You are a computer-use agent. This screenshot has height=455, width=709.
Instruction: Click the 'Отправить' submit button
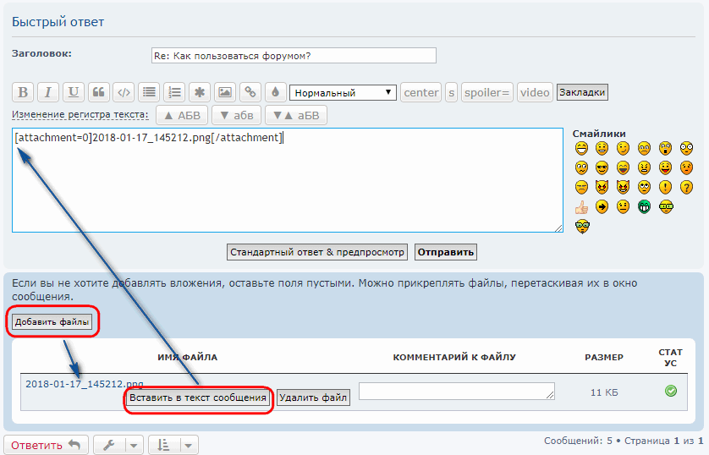[446, 252]
